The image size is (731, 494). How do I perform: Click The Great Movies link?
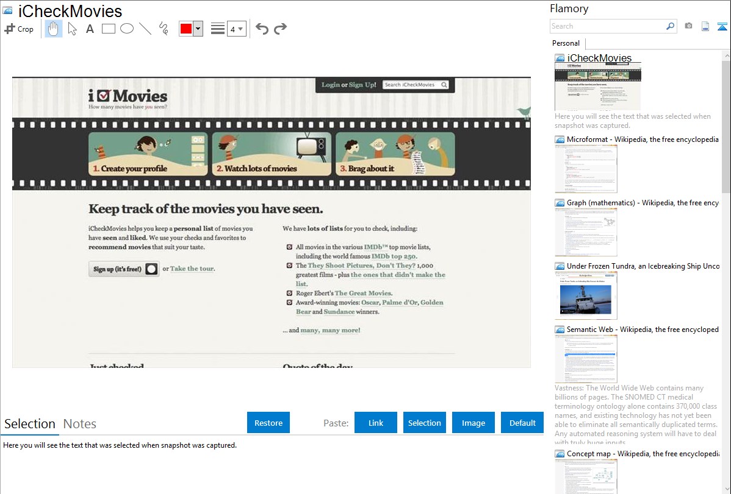click(363, 294)
